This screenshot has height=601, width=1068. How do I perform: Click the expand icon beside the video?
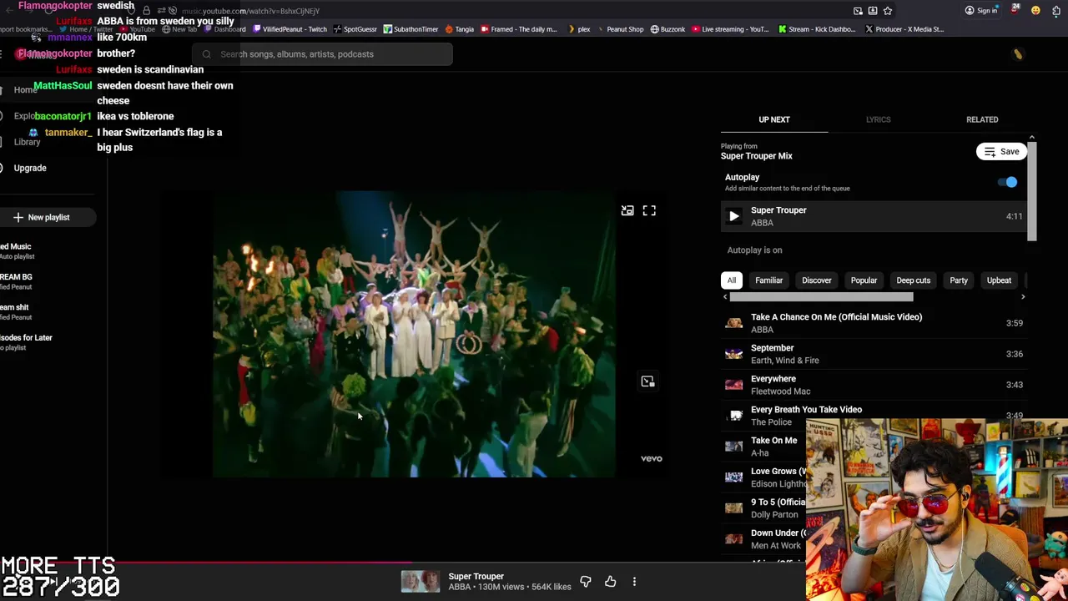click(x=647, y=381)
